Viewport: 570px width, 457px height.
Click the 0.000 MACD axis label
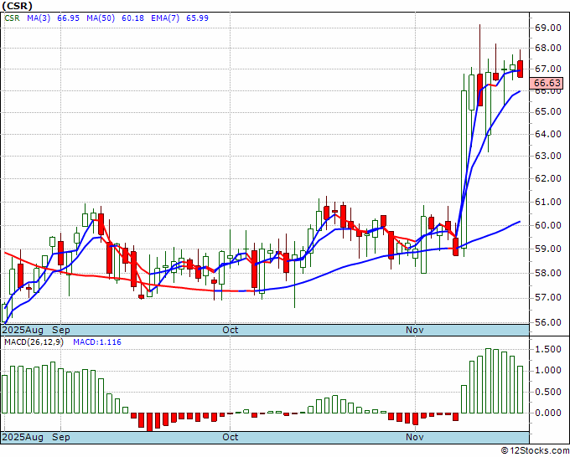pyautogui.click(x=548, y=413)
